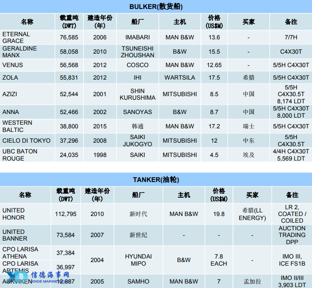Click the BULKER(散货船) table title
This screenshot has height=288, width=312.
pos(156,7)
